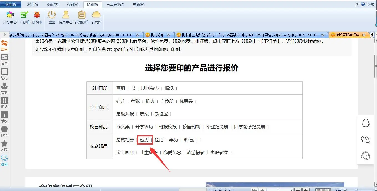Close the 金印客印刷报价 tab
Screen dimensions: 377x191
(x=364, y=35)
